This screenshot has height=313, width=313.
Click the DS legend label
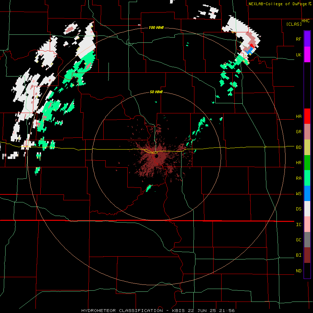(299, 209)
